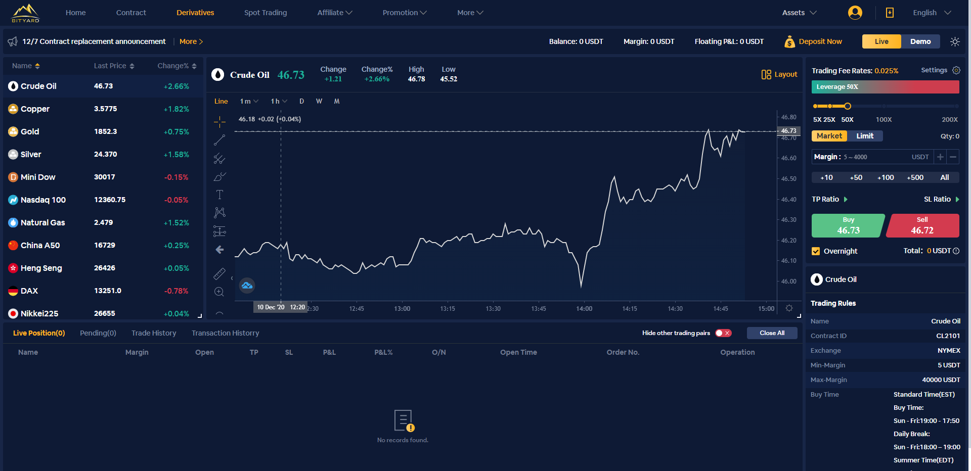Click the blue cloud chart logo icon
This screenshot has width=971, height=471.
tap(247, 286)
